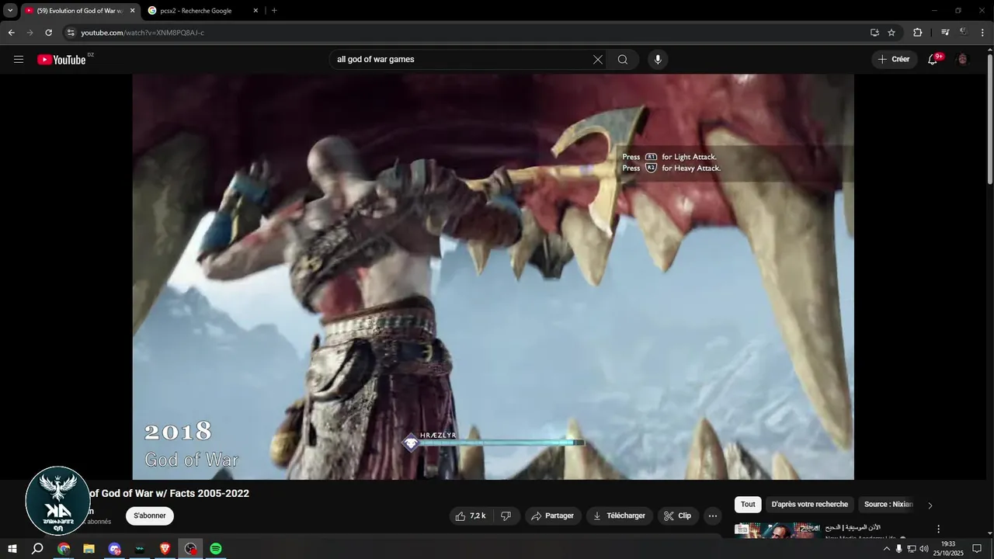This screenshot has height=559, width=994.
Task: Show hidden system tray icons
Action: coord(887,549)
